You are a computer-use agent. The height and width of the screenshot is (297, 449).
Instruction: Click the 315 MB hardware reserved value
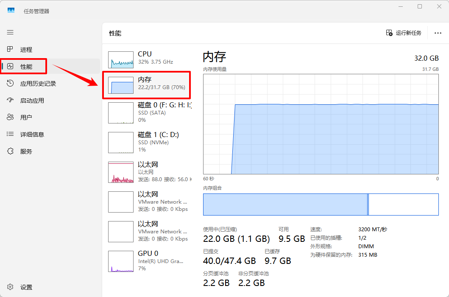coord(368,255)
